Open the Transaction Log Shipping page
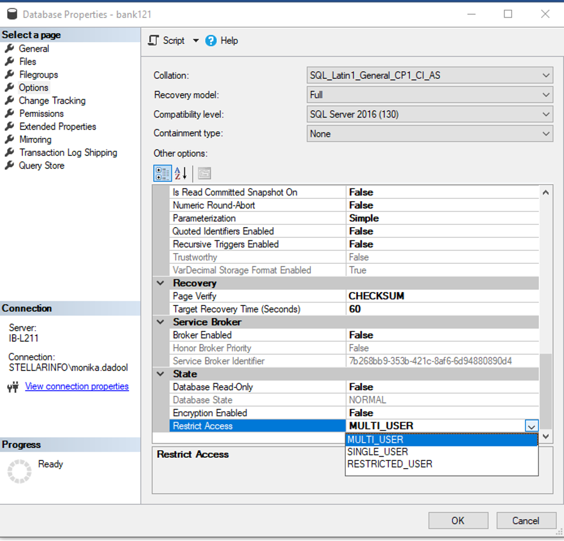 coord(68,152)
